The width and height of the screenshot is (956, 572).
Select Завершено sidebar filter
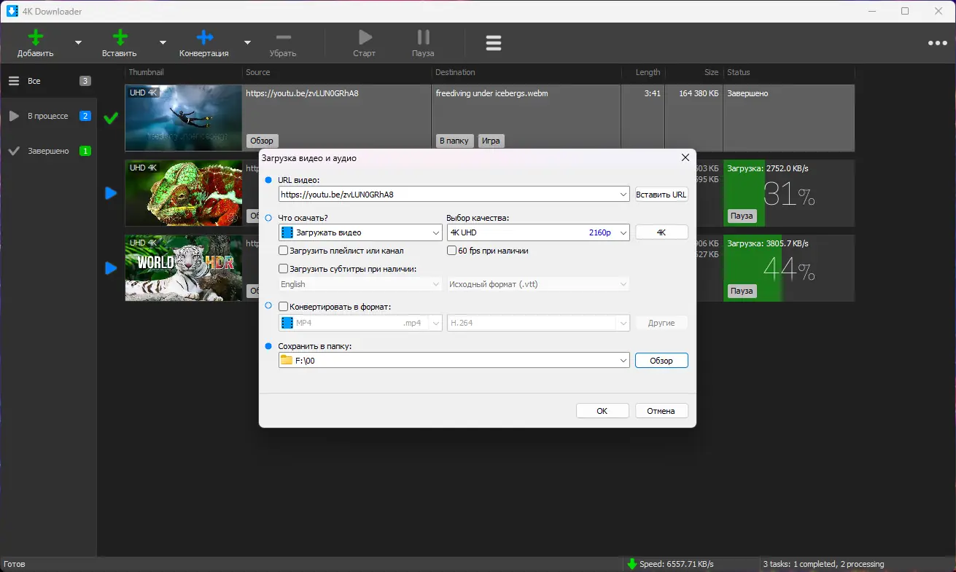pos(48,151)
